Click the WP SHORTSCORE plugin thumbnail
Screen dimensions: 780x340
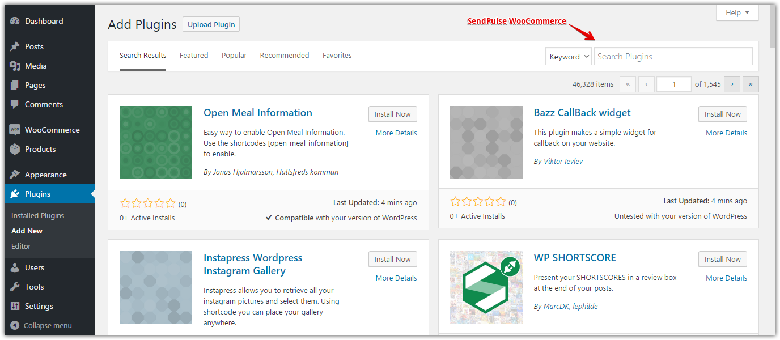pos(486,287)
